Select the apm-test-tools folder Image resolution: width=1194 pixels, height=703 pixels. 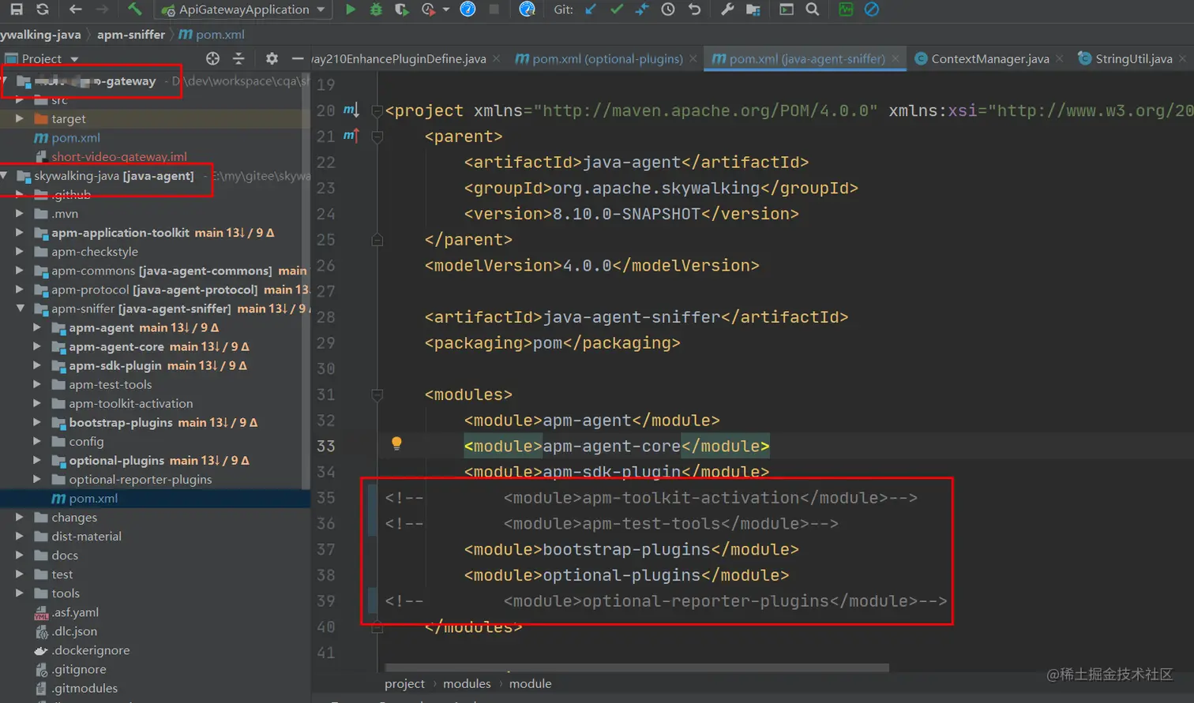click(x=111, y=385)
